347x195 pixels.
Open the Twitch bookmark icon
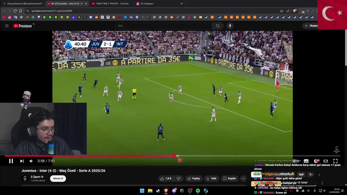(39, 17)
